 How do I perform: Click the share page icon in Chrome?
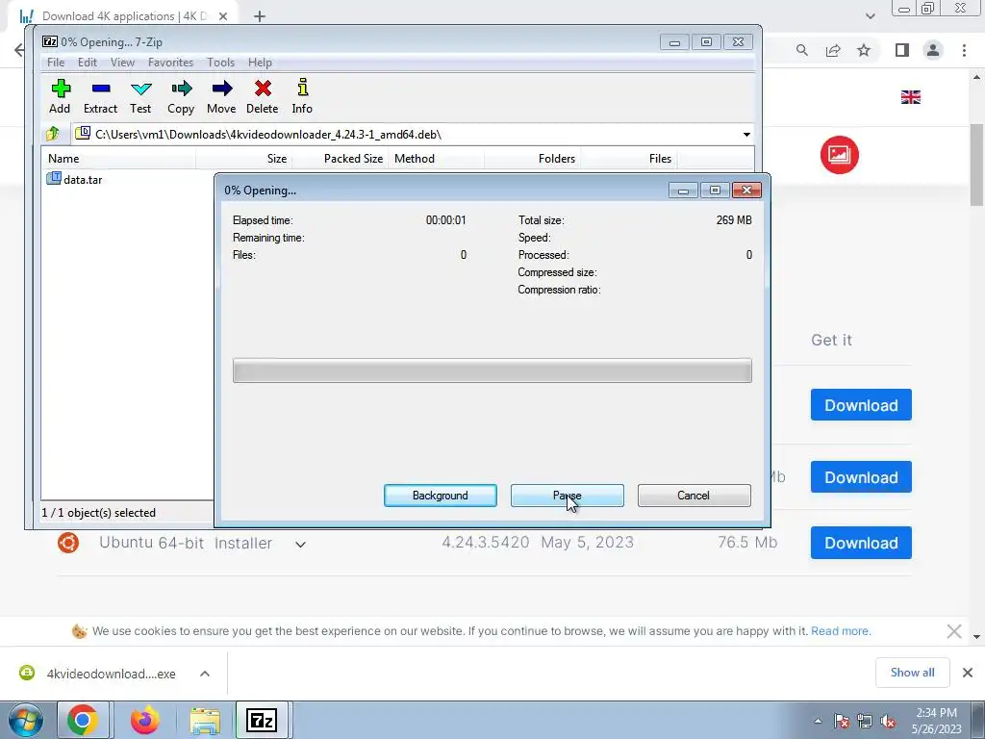833,50
